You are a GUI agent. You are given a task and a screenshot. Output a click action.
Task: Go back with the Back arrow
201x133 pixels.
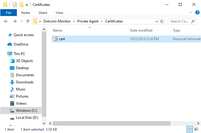(x=6, y=21)
